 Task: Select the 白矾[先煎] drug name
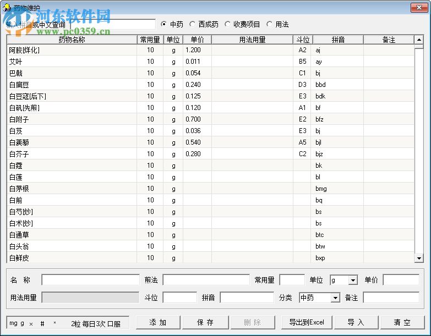tap(24, 108)
